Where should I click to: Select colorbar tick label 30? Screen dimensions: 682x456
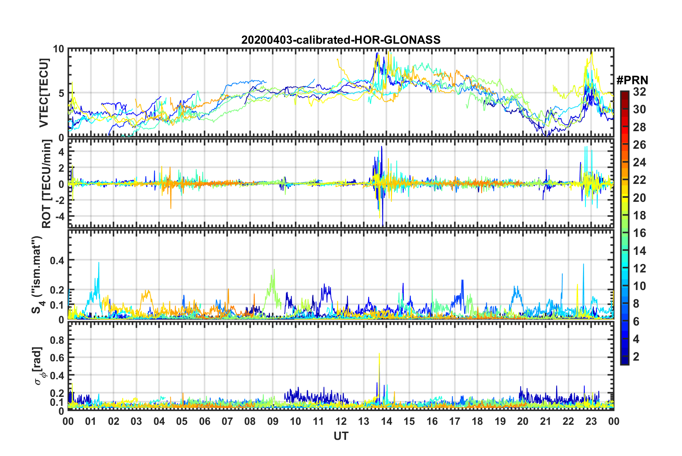click(x=639, y=109)
